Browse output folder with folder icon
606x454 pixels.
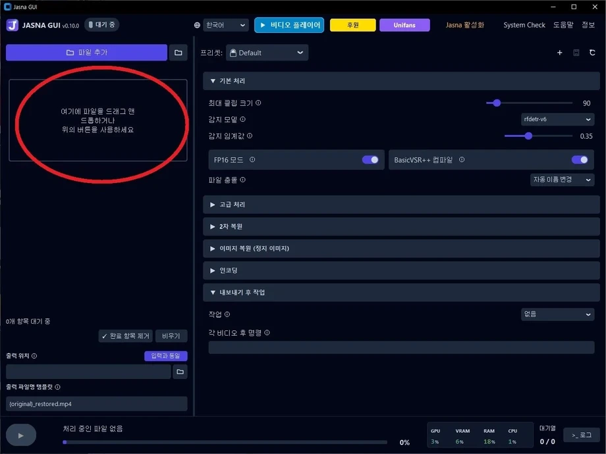(180, 372)
